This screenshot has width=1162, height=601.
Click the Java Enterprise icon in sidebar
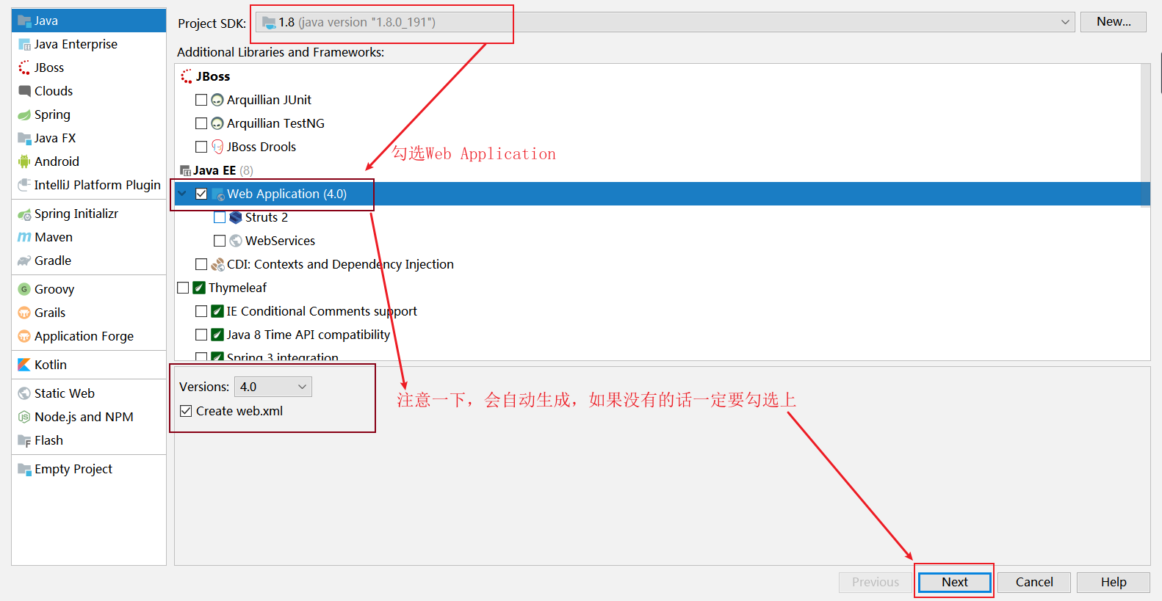[24, 44]
